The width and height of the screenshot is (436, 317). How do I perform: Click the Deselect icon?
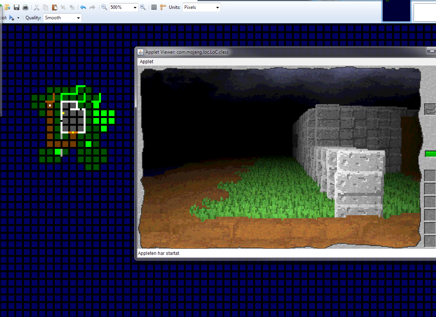[72, 7]
